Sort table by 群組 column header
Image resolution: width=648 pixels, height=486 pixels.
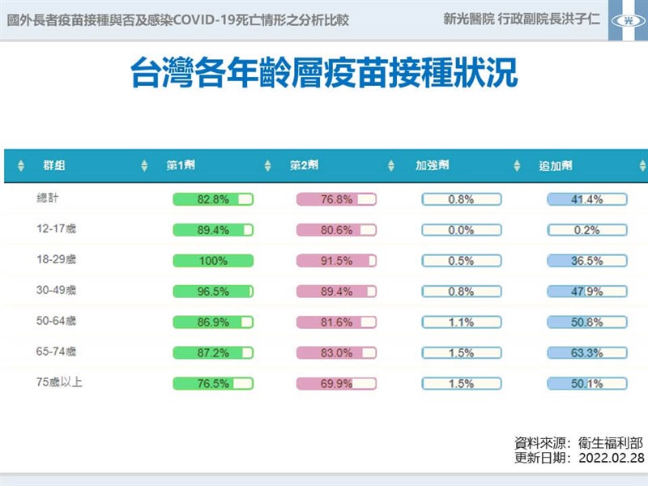pos(54,166)
